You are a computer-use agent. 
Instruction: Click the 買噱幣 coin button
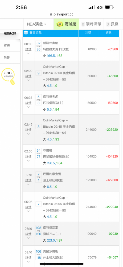[67, 24]
